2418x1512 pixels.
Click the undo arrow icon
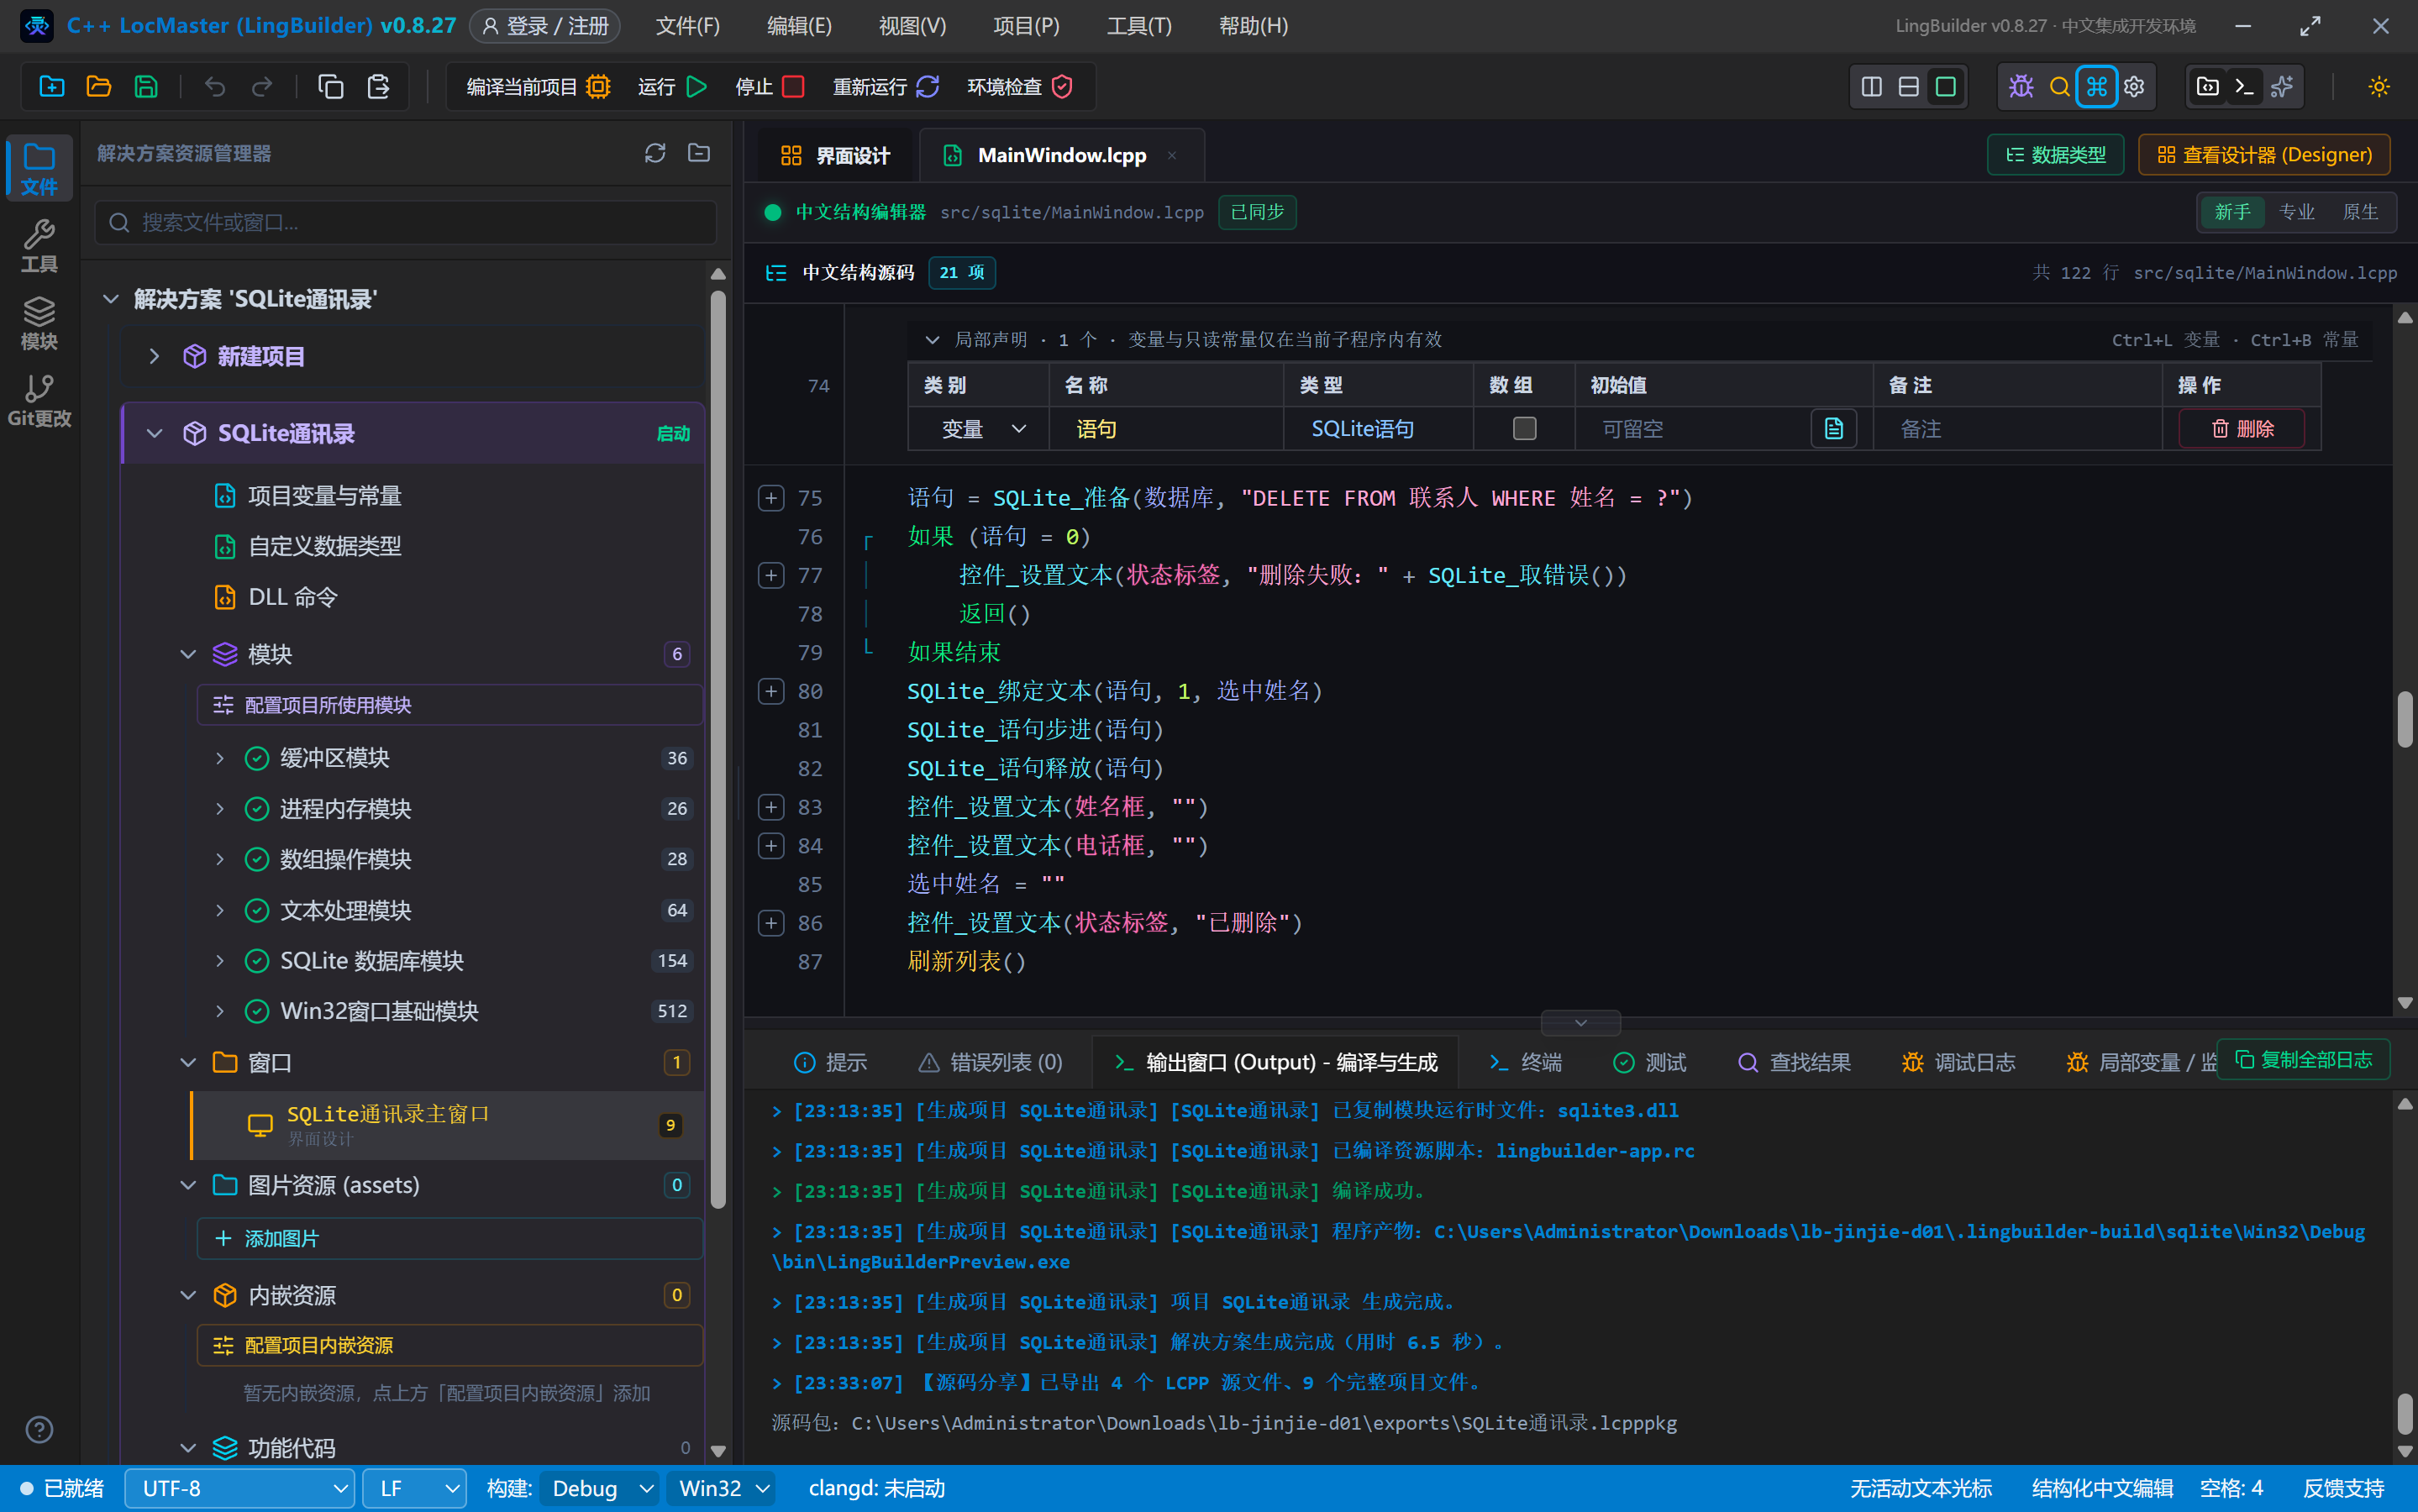coord(215,87)
